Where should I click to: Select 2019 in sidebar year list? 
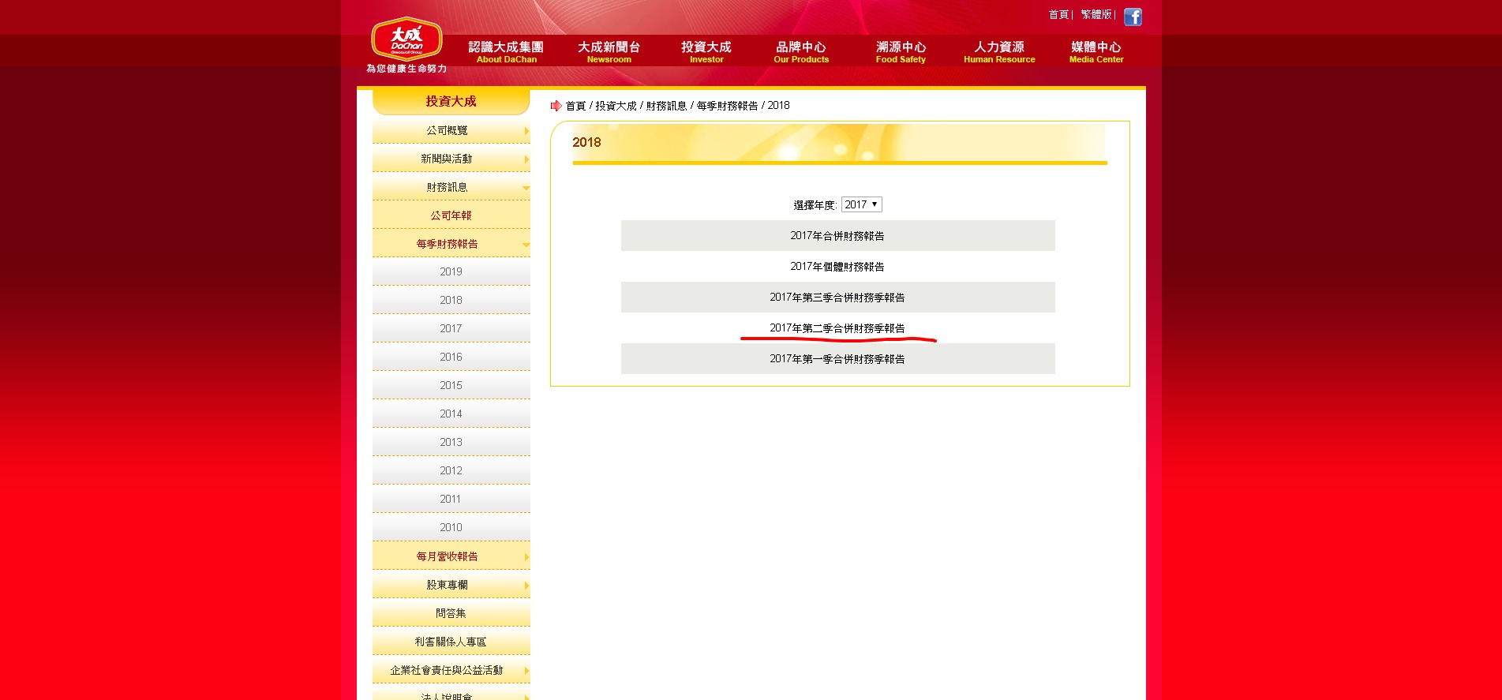click(x=451, y=271)
